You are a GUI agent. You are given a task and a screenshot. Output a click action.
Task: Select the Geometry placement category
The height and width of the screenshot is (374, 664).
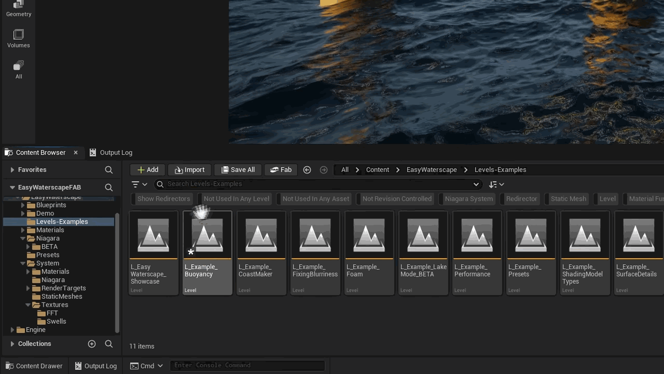click(x=18, y=9)
